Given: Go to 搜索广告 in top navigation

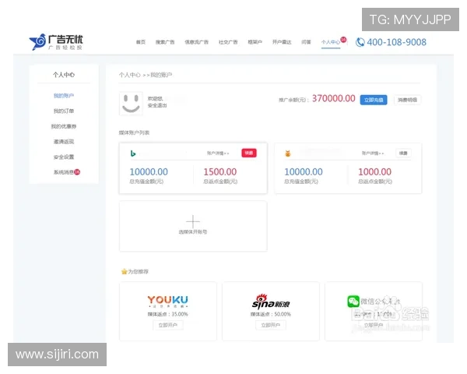Looking at the screenshot, I should (165, 42).
